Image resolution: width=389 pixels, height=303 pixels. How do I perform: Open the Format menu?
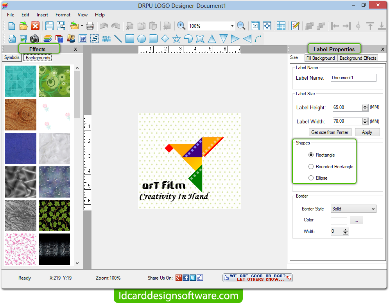63,15
